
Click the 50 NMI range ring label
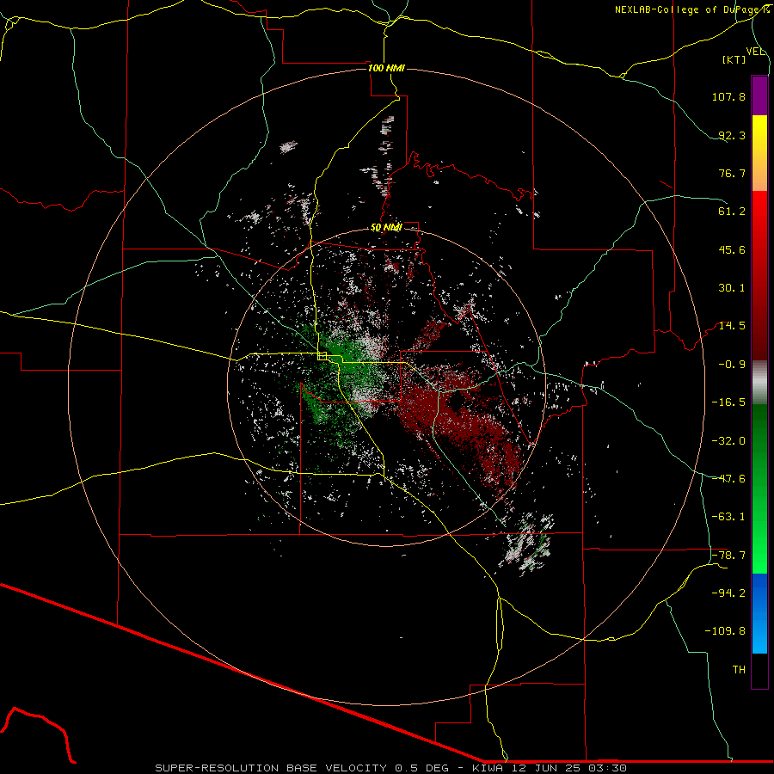tap(386, 228)
